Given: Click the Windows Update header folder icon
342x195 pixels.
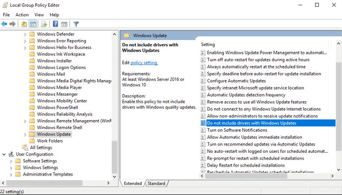Looking at the screenshot, I should point(126,35).
